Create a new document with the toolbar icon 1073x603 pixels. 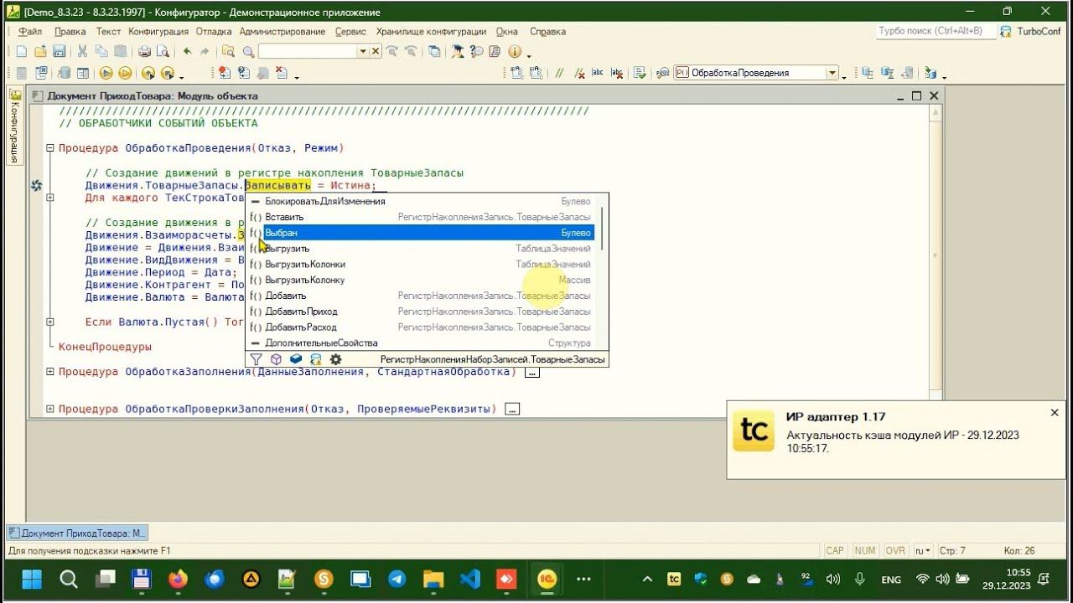(x=23, y=51)
